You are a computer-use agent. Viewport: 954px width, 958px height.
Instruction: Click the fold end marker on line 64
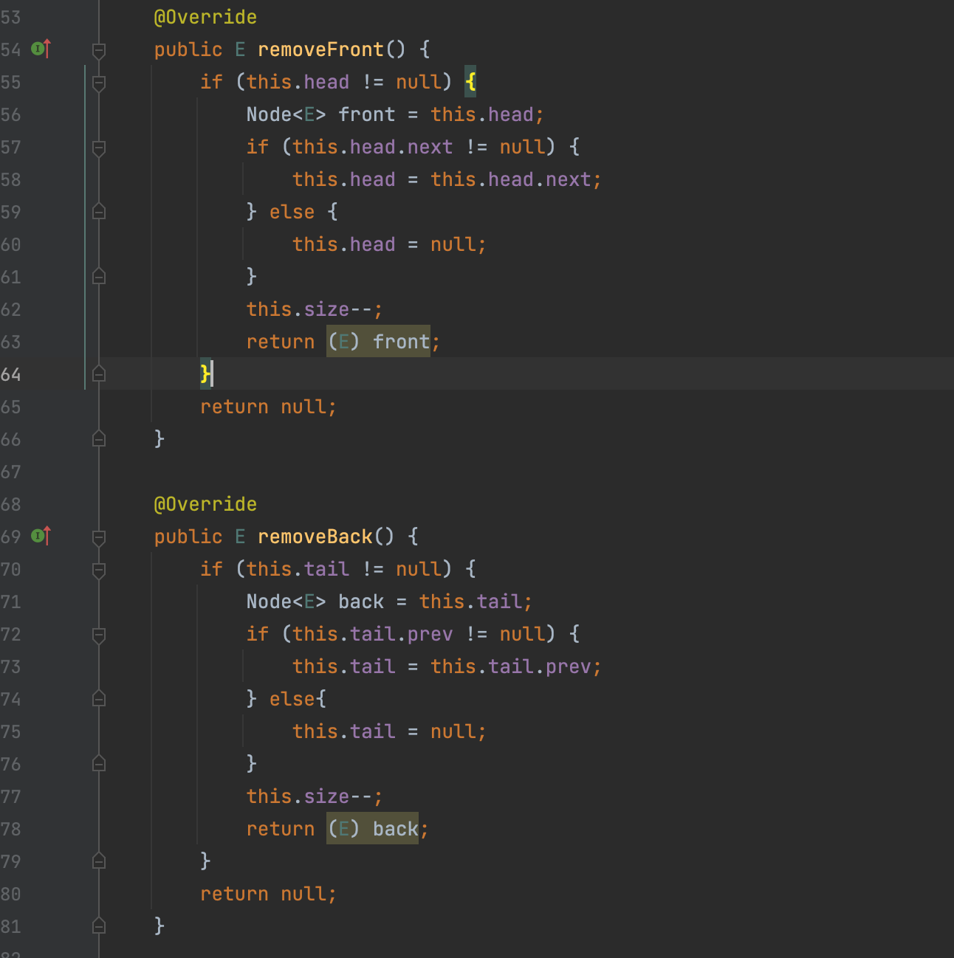(99, 374)
